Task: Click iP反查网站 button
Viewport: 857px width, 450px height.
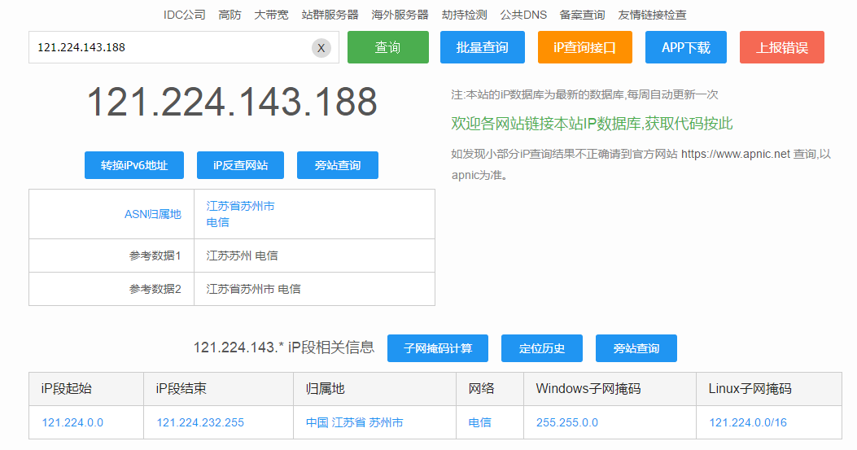Action: [x=240, y=165]
